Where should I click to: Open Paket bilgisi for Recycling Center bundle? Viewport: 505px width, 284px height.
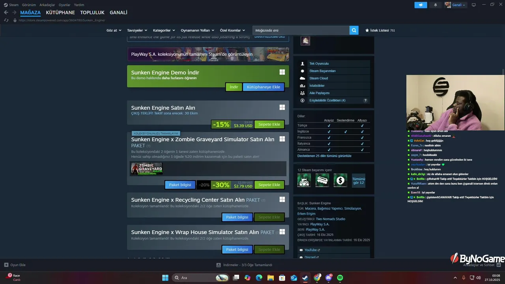click(x=237, y=217)
